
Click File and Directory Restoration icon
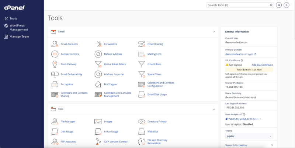(x=142, y=142)
